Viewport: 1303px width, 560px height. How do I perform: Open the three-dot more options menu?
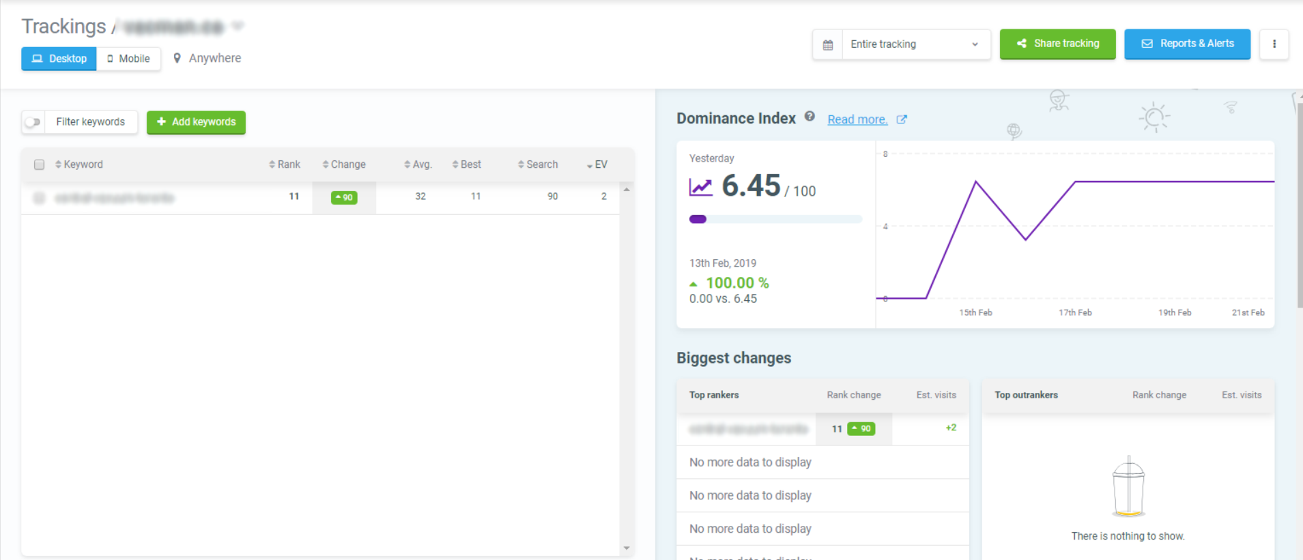click(x=1274, y=44)
